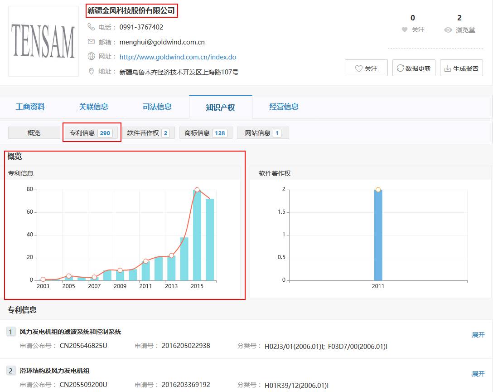493x392 pixels.
Task: Click the grey heart icon above the buttons
Action: [405, 29]
